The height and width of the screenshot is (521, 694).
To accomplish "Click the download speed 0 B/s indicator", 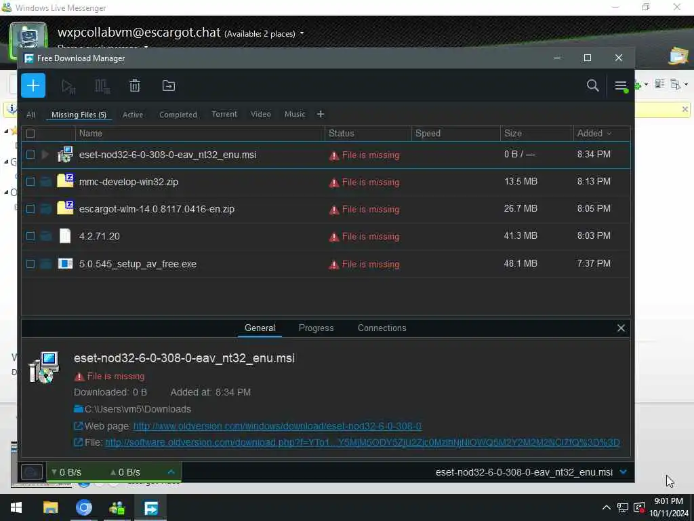I will pos(66,472).
